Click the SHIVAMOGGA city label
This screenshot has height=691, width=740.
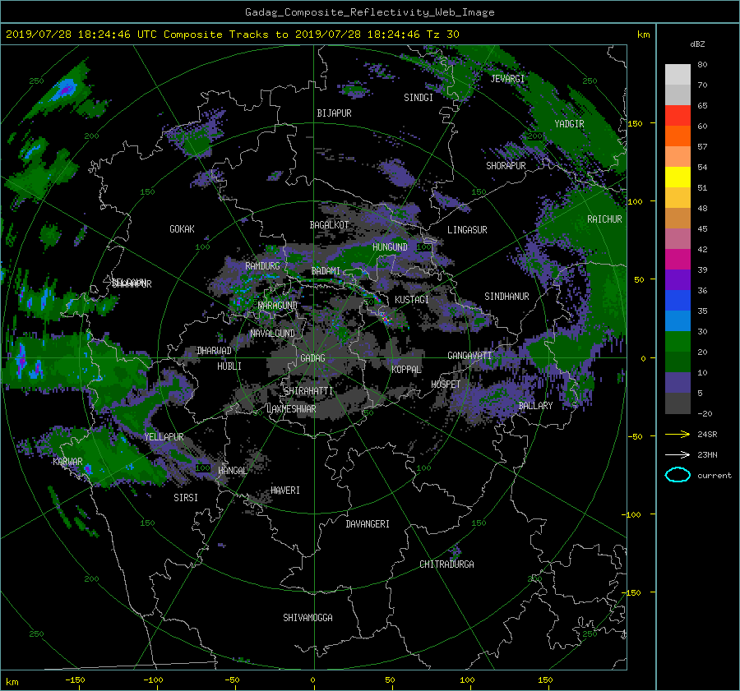[308, 618]
